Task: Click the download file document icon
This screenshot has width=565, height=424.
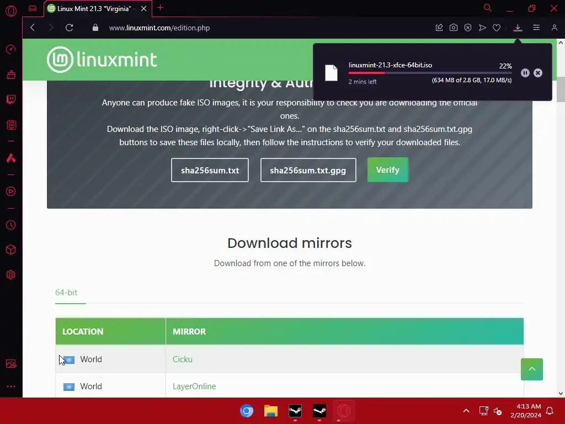Action: click(331, 73)
